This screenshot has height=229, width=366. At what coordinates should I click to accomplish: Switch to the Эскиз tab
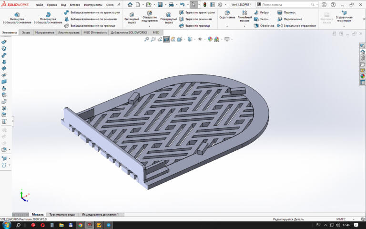coord(26,32)
